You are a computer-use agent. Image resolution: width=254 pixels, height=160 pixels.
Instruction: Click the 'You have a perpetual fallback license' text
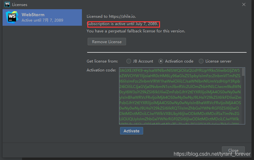point(136,31)
